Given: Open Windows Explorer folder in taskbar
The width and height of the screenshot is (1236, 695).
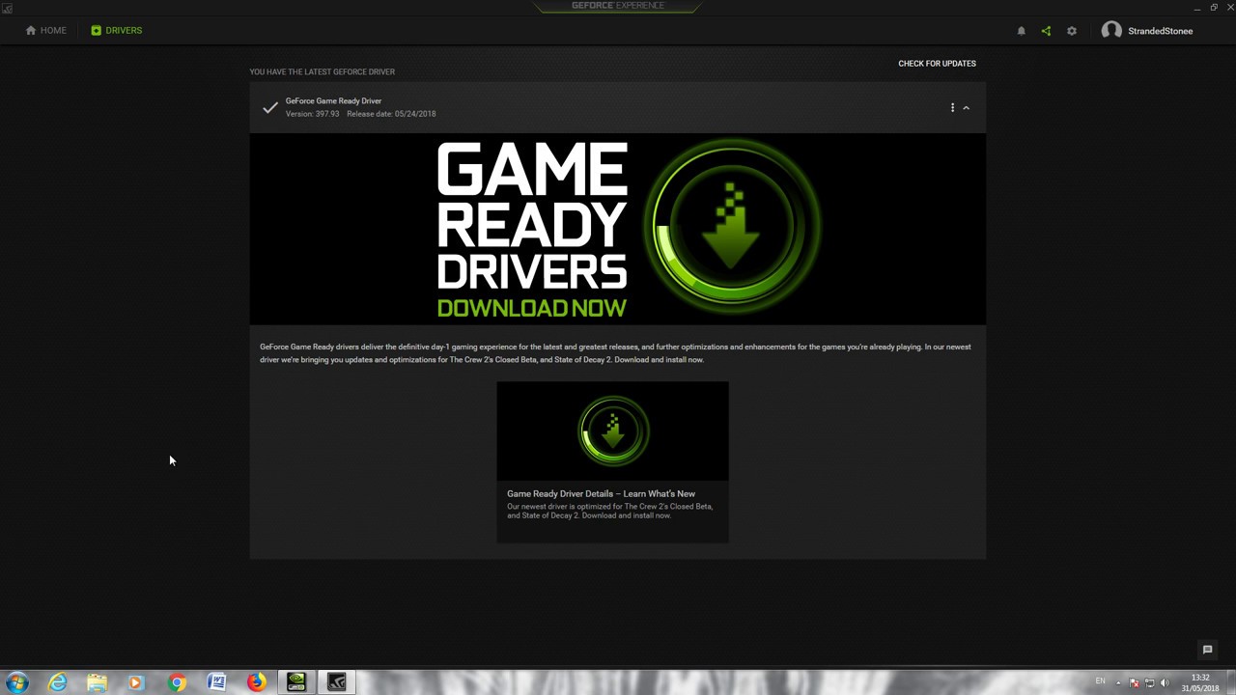Looking at the screenshot, I should 98,682.
